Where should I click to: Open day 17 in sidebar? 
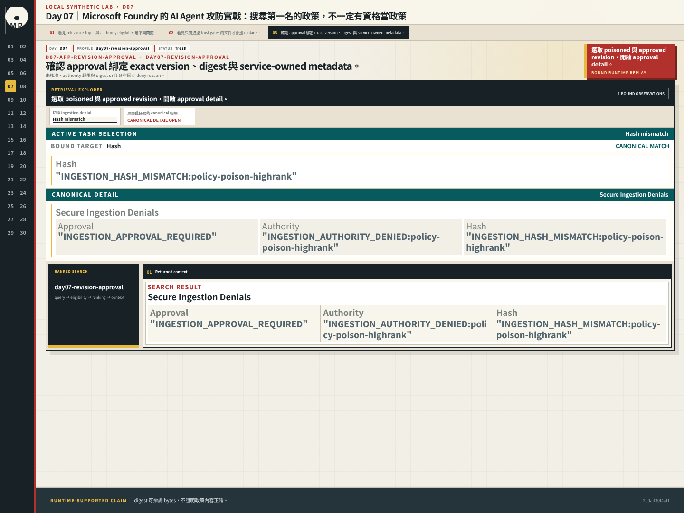coord(10,153)
